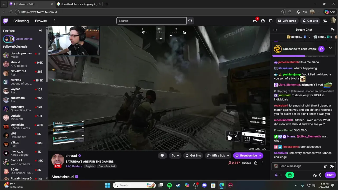Go to the Browse tab
The image size is (338, 190).
pyautogui.click(x=41, y=21)
